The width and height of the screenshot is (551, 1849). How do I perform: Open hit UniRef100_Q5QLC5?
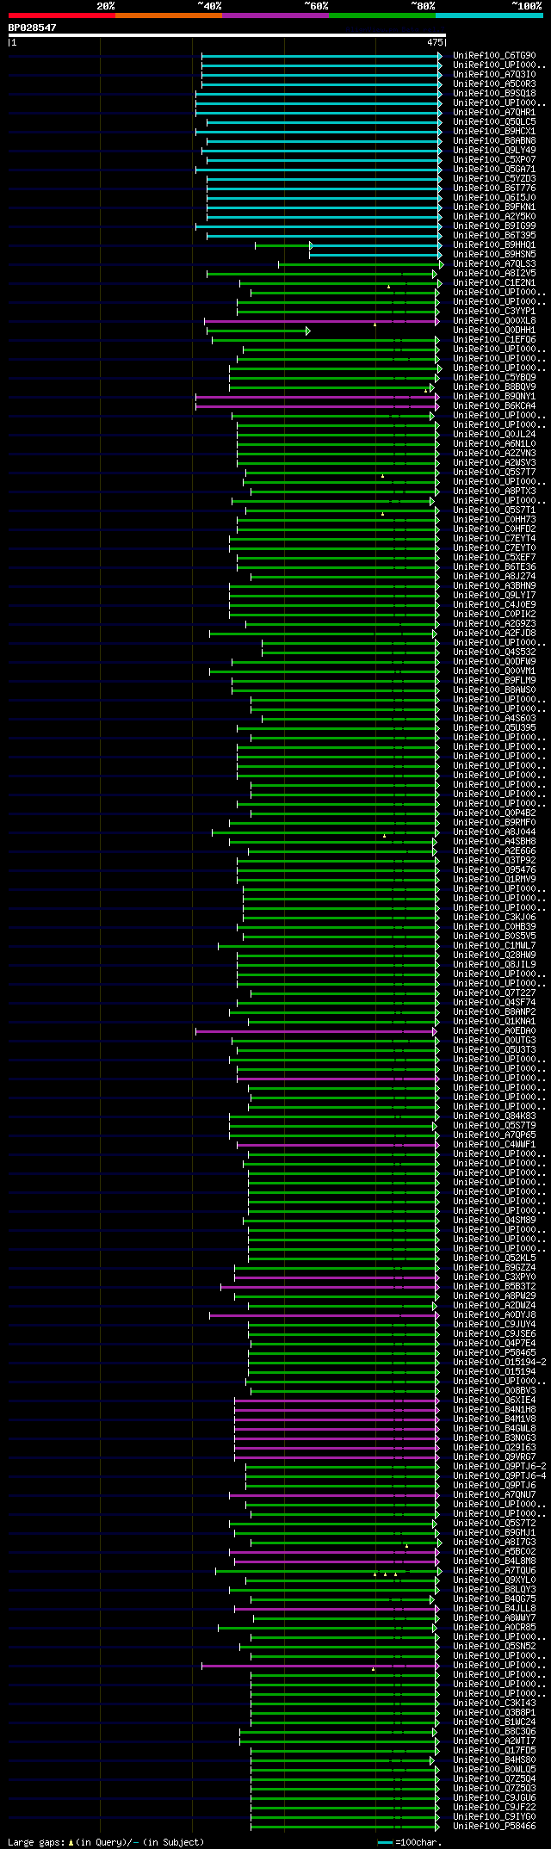(x=494, y=122)
